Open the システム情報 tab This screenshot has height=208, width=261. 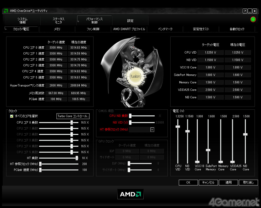pyautogui.click(x=22, y=21)
